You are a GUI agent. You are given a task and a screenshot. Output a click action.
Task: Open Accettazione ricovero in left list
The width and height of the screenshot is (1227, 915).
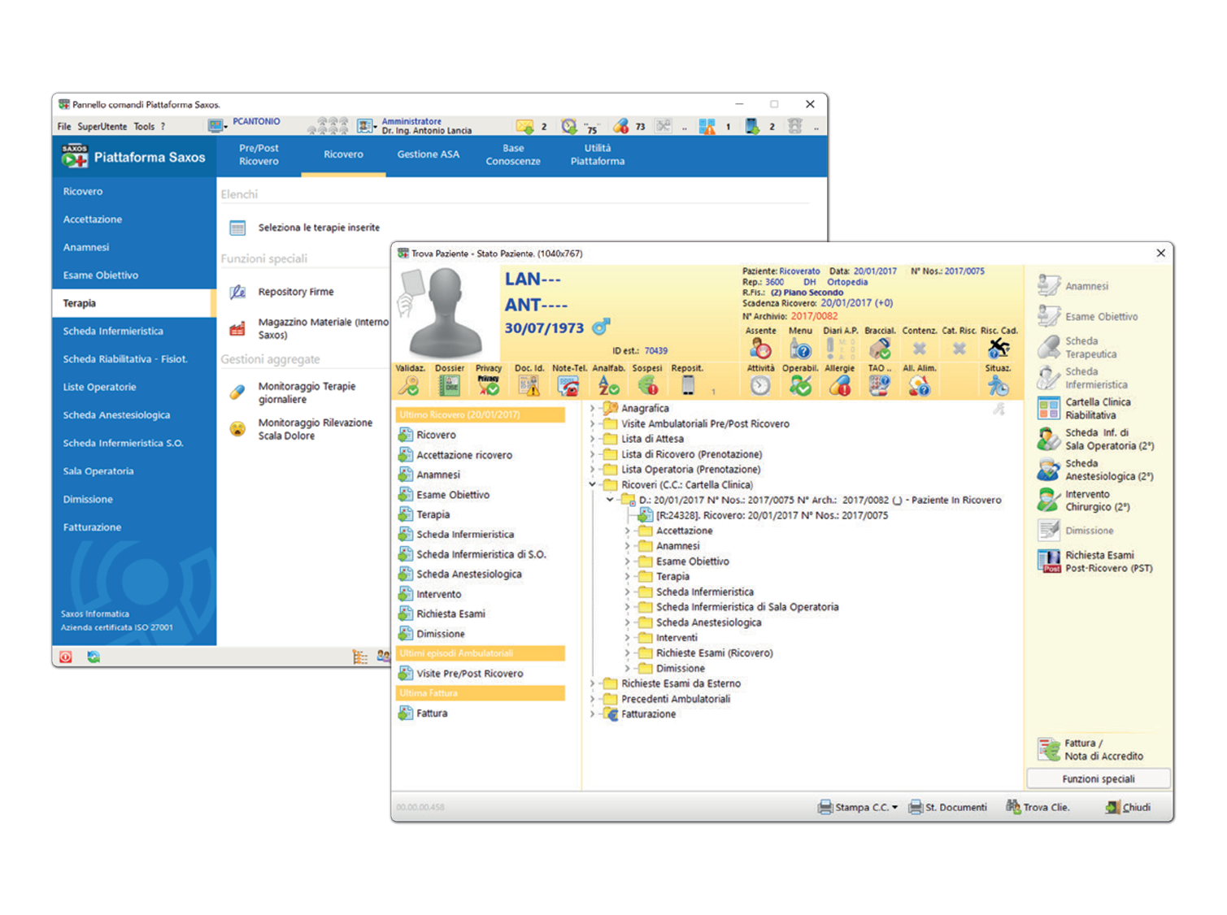click(455, 455)
